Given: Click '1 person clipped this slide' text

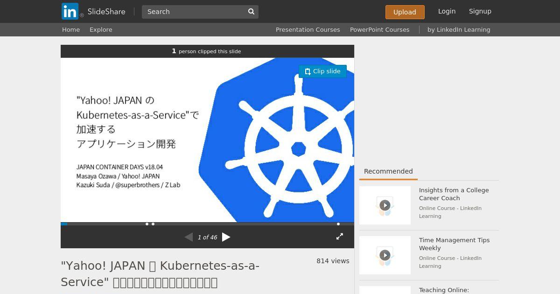Looking at the screenshot, I should tap(206, 51).
